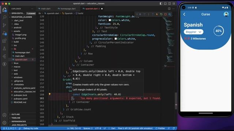The width and height of the screenshot is (234, 131).
Task: Open the Extensions view
Action: pos(4,41)
